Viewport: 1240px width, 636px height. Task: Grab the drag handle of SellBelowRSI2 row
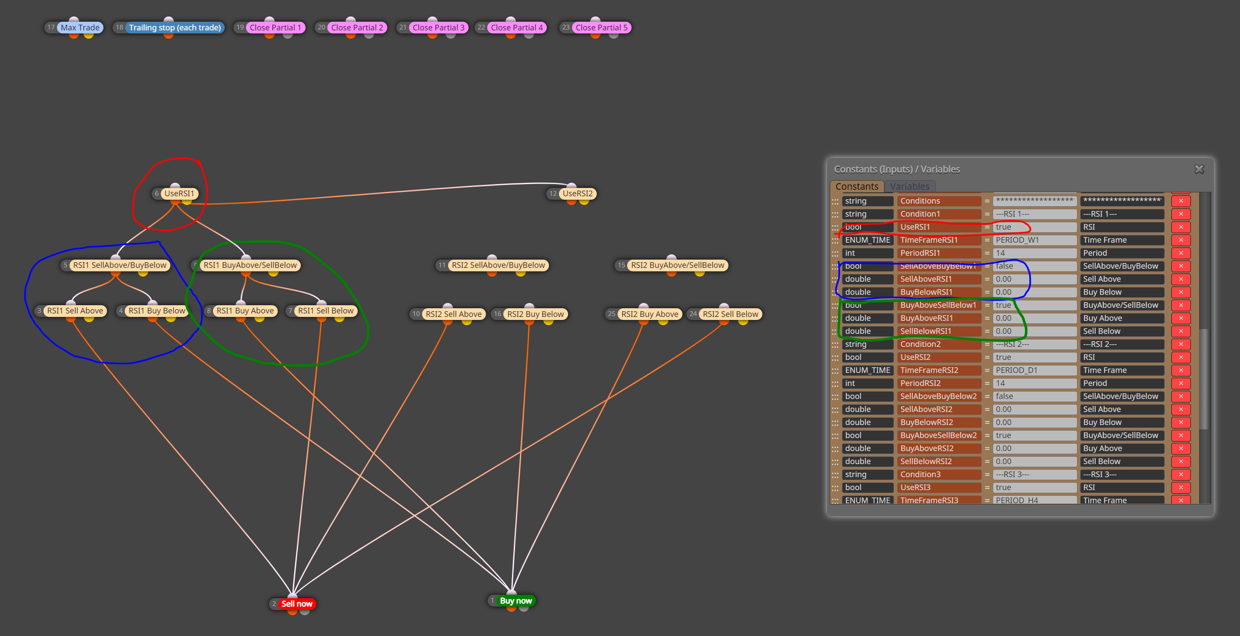point(834,461)
